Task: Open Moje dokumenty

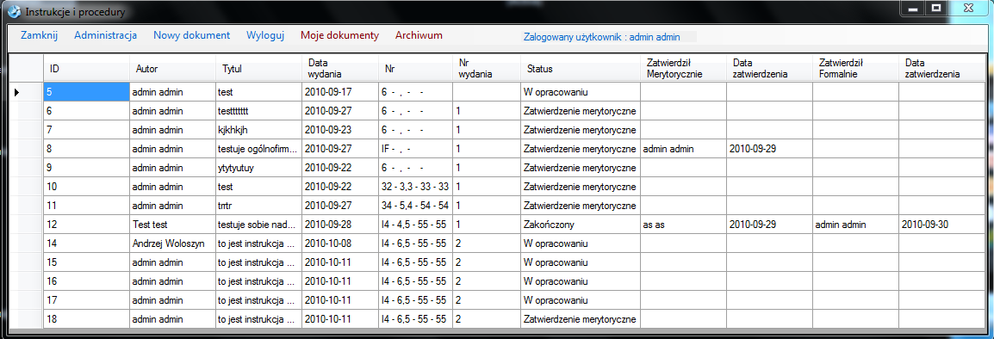Action: [x=339, y=35]
